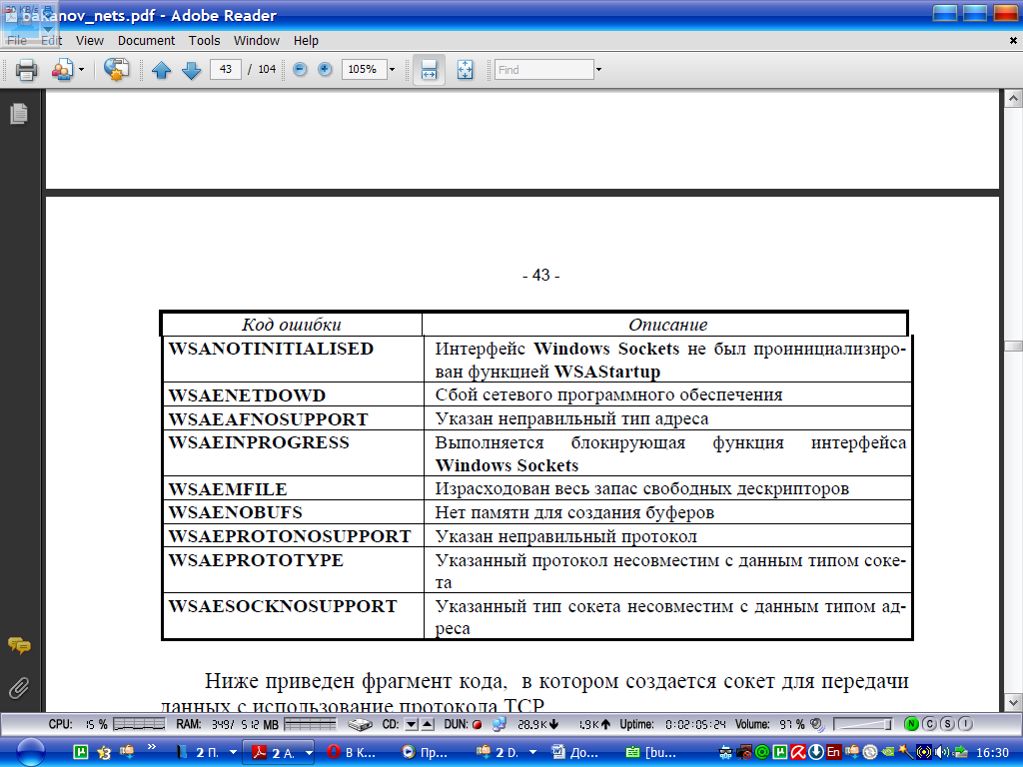
Task: Expand the '2 D.' taskbar group arrow
Action: click(532, 752)
